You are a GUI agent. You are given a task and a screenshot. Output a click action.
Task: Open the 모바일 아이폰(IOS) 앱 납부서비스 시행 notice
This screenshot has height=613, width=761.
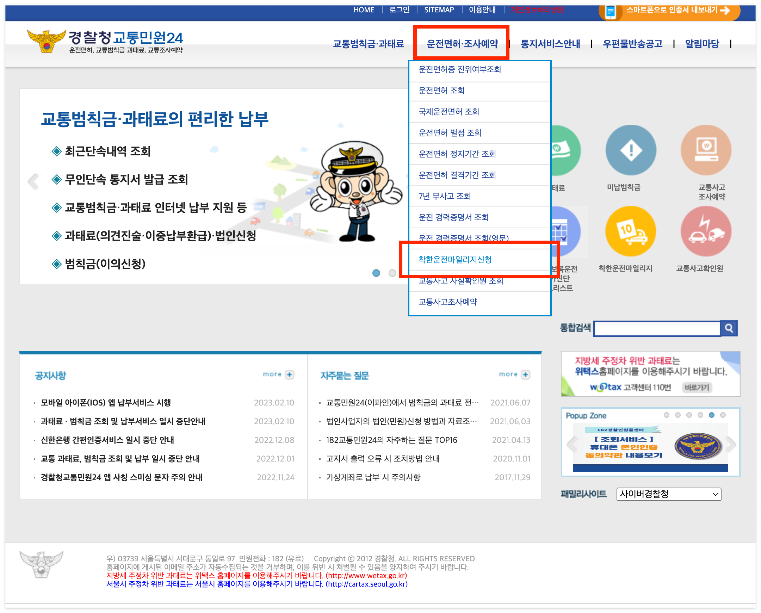tap(106, 403)
